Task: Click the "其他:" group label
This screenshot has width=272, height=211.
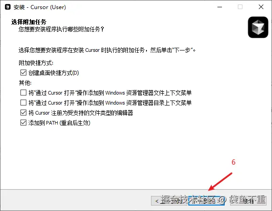Action: point(25,83)
